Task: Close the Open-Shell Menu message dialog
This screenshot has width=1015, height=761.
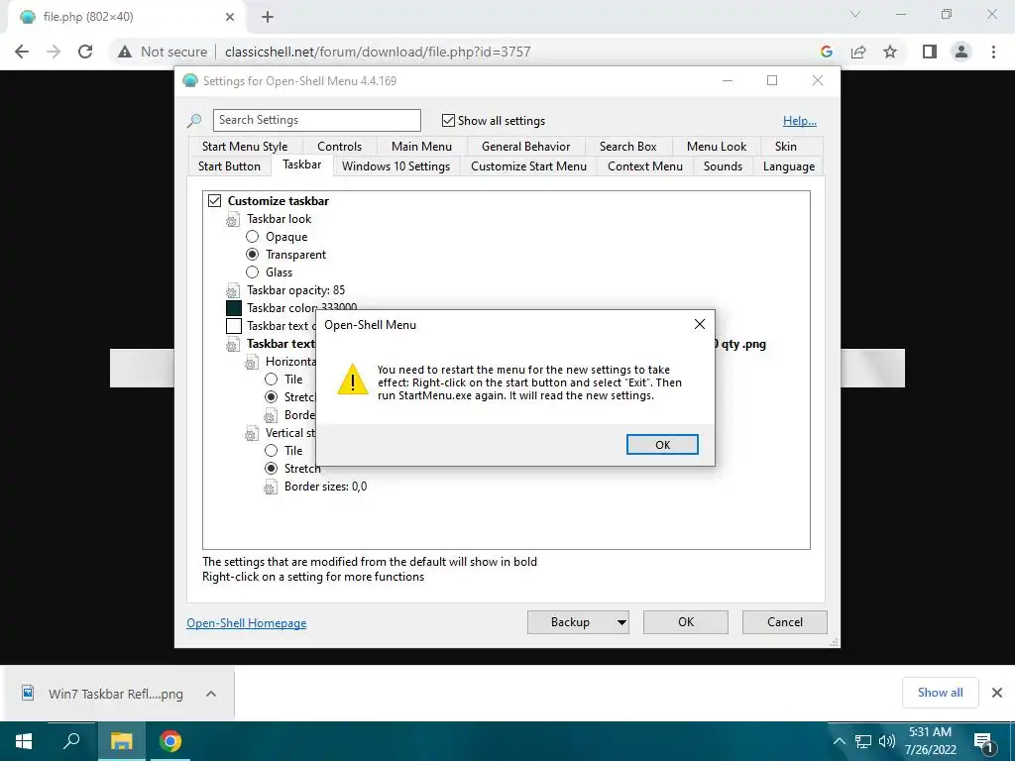Action: (699, 324)
